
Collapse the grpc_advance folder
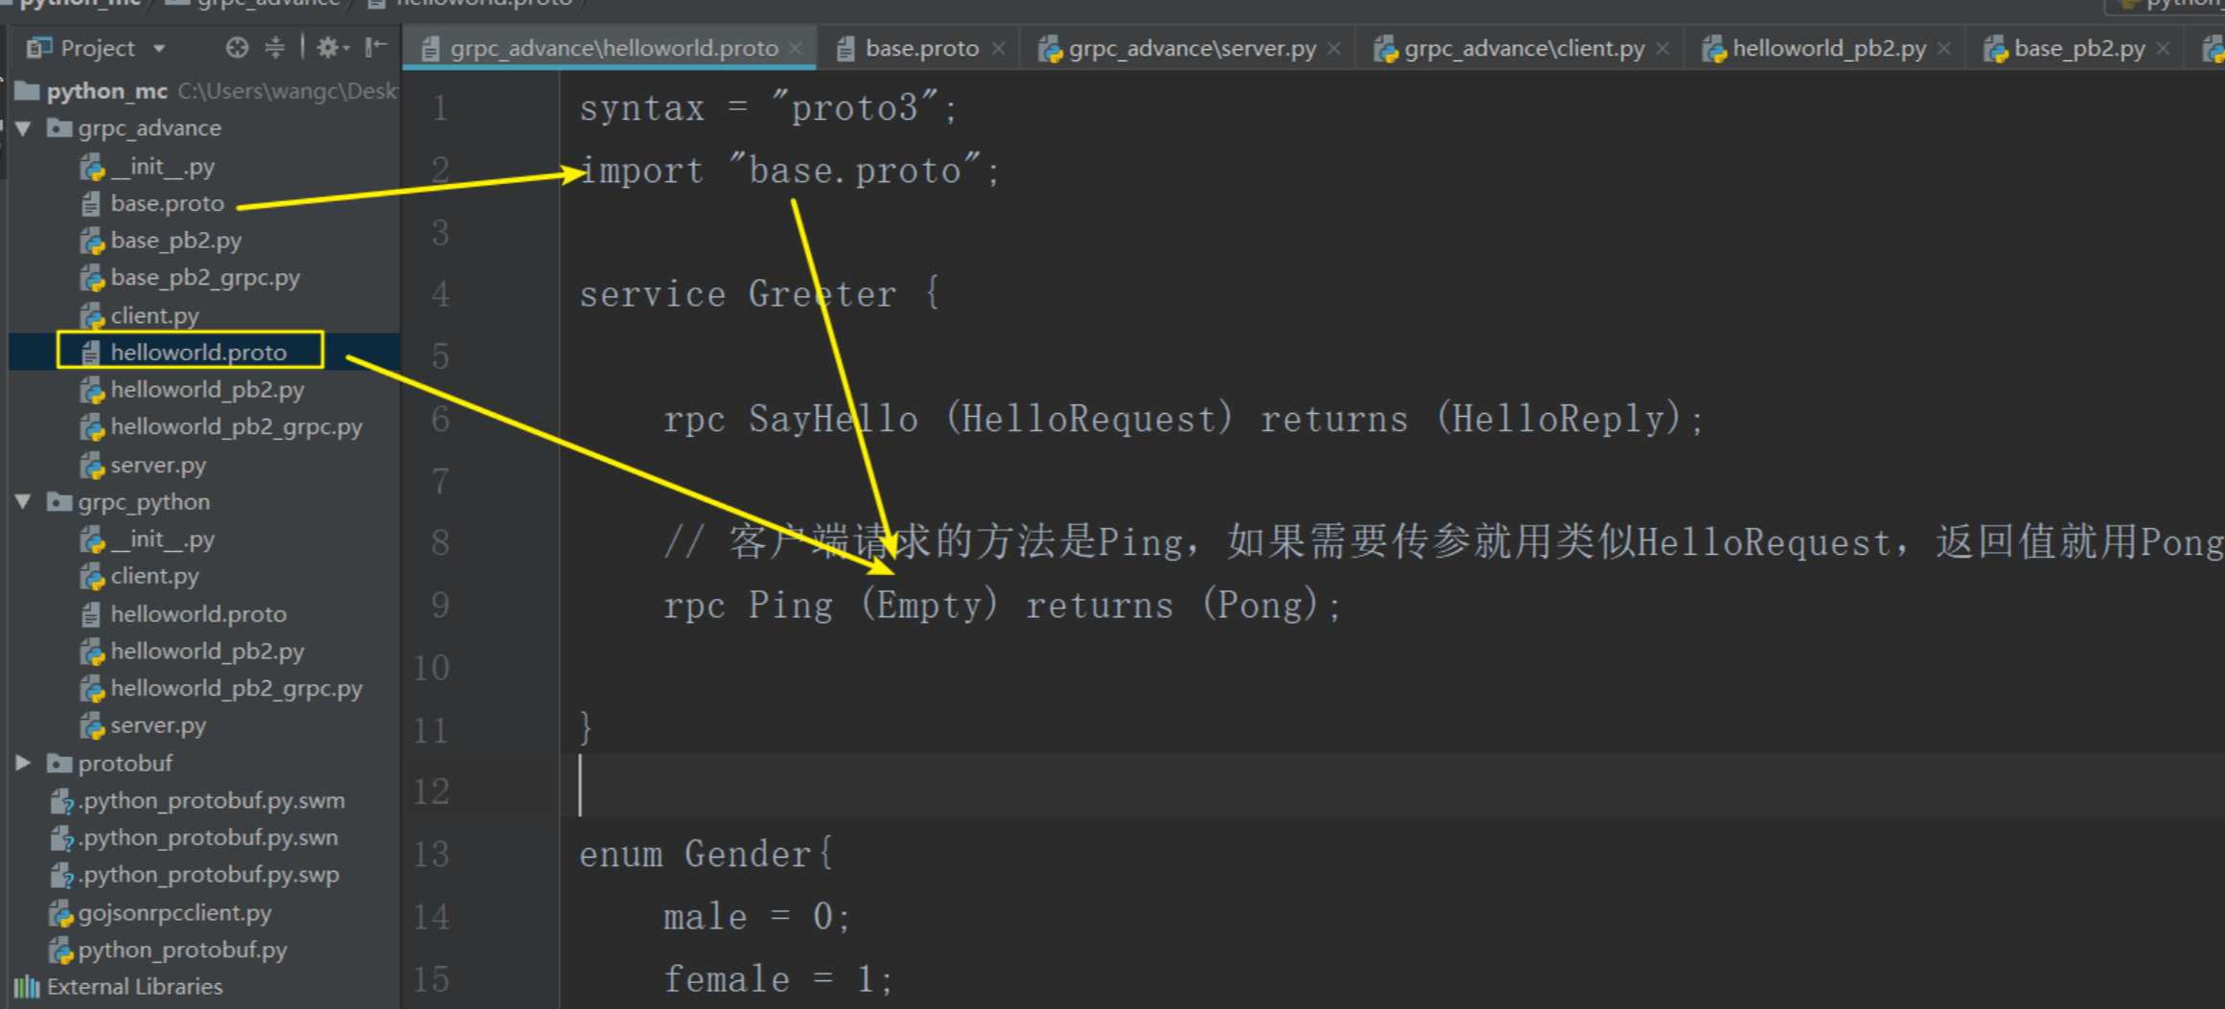tap(24, 127)
